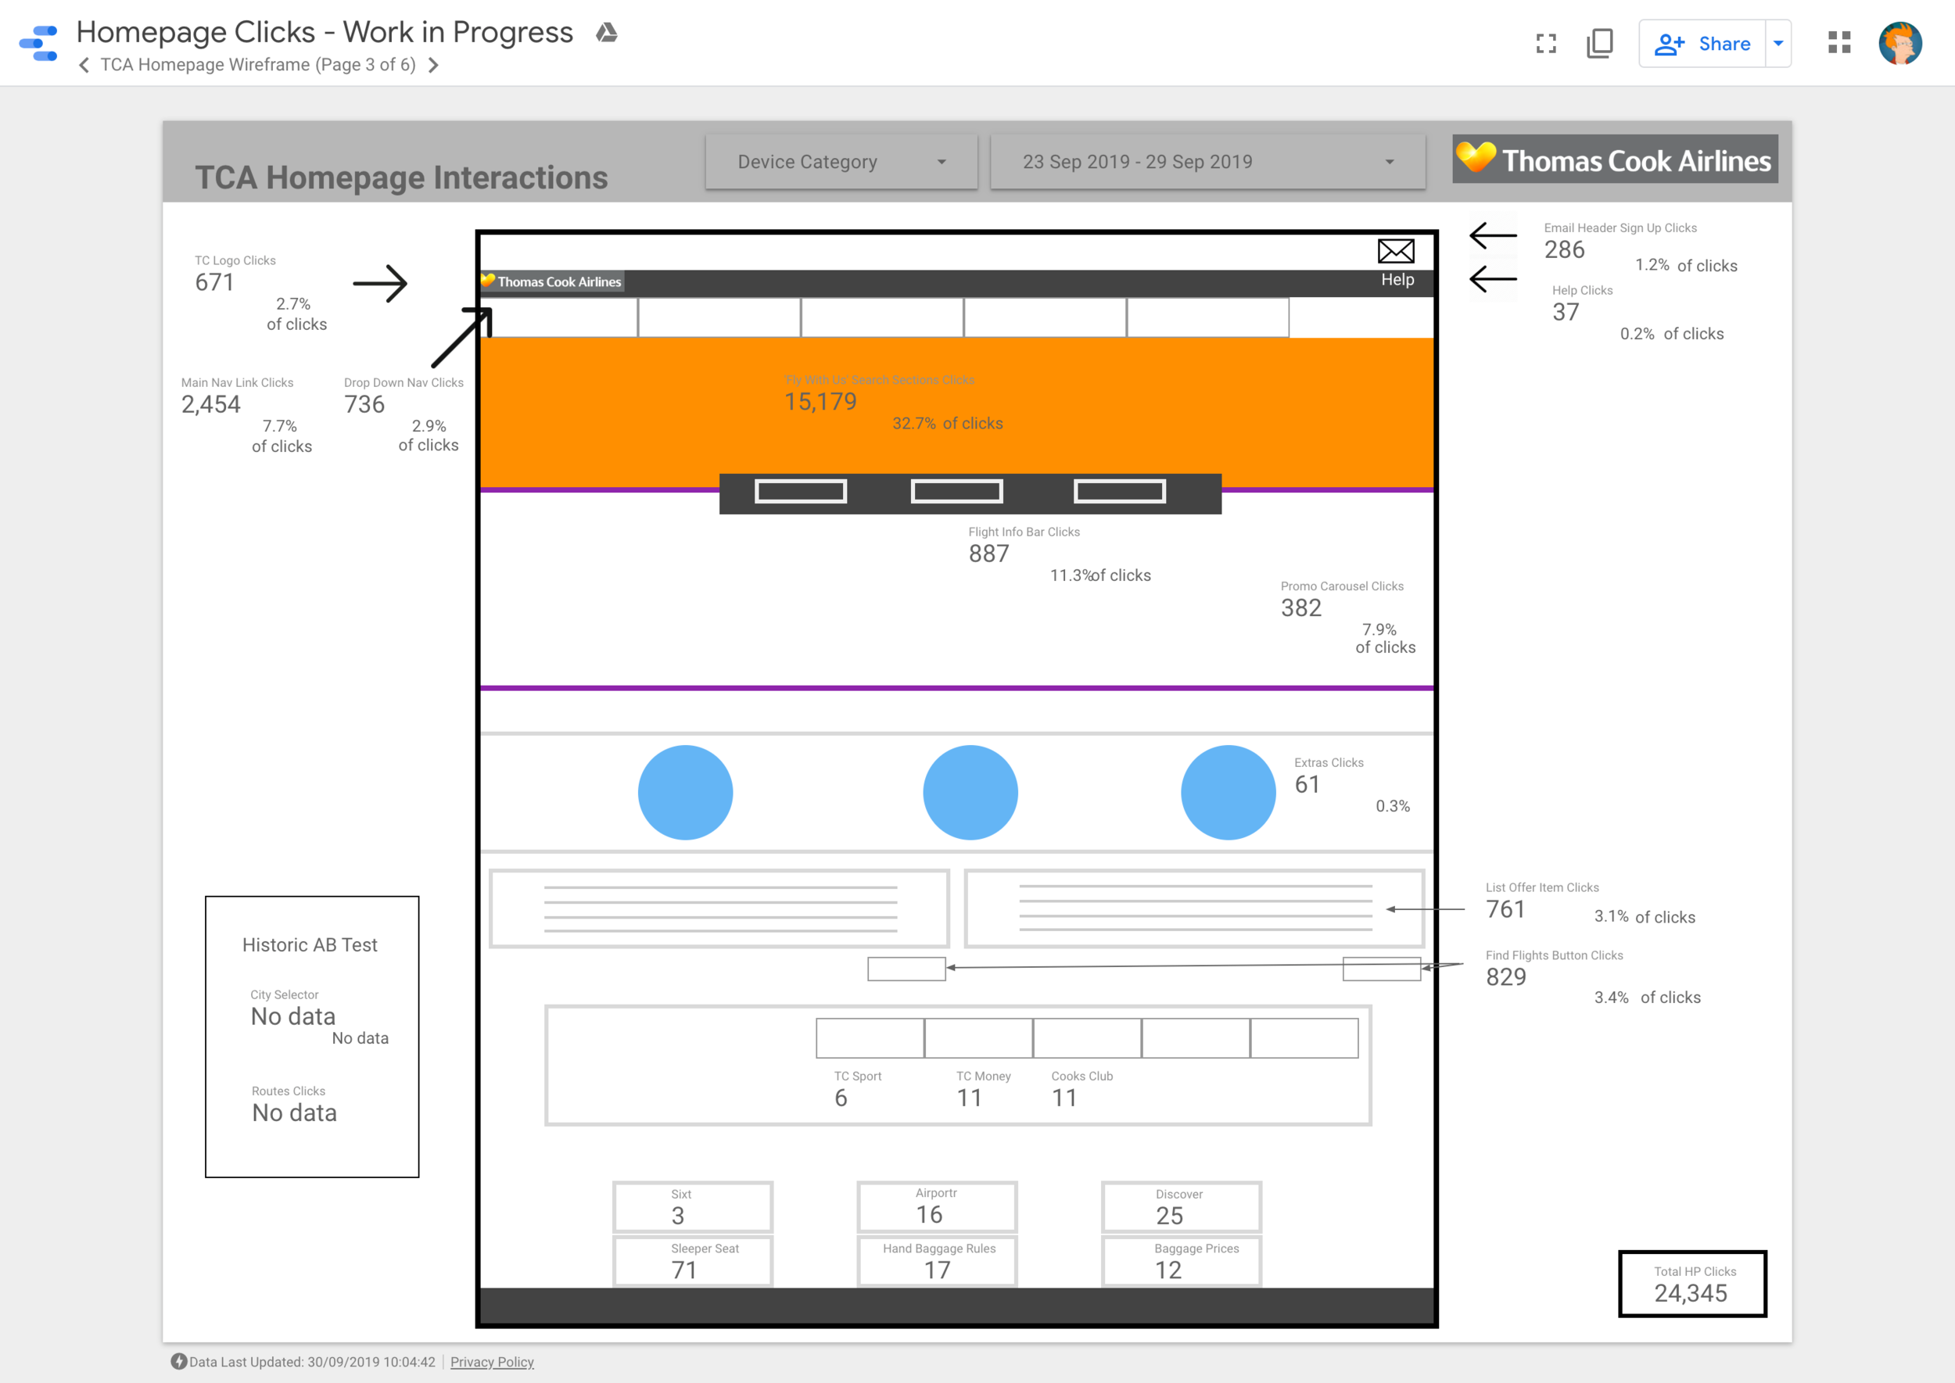The width and height of the screenshot is (1955, 1383).
Task: Click the Help label in wireframe
Action: click(x=1397, y=280)
